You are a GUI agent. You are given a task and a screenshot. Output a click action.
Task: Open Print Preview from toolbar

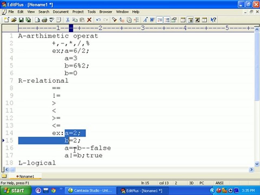coord(37,20)
